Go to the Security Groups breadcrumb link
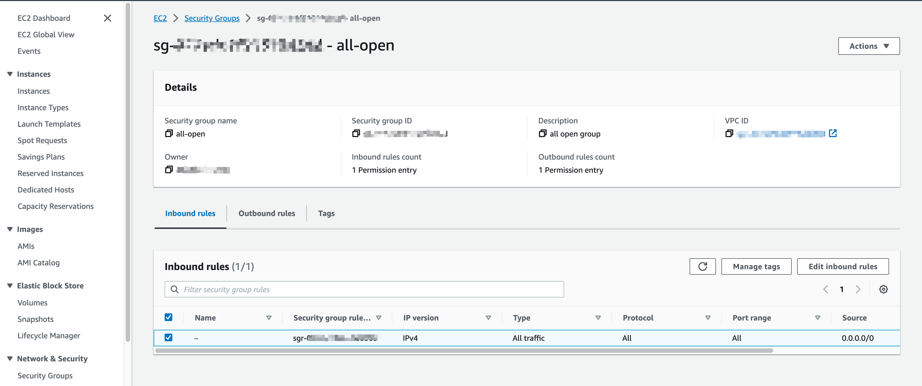 [x=212, y=18]
